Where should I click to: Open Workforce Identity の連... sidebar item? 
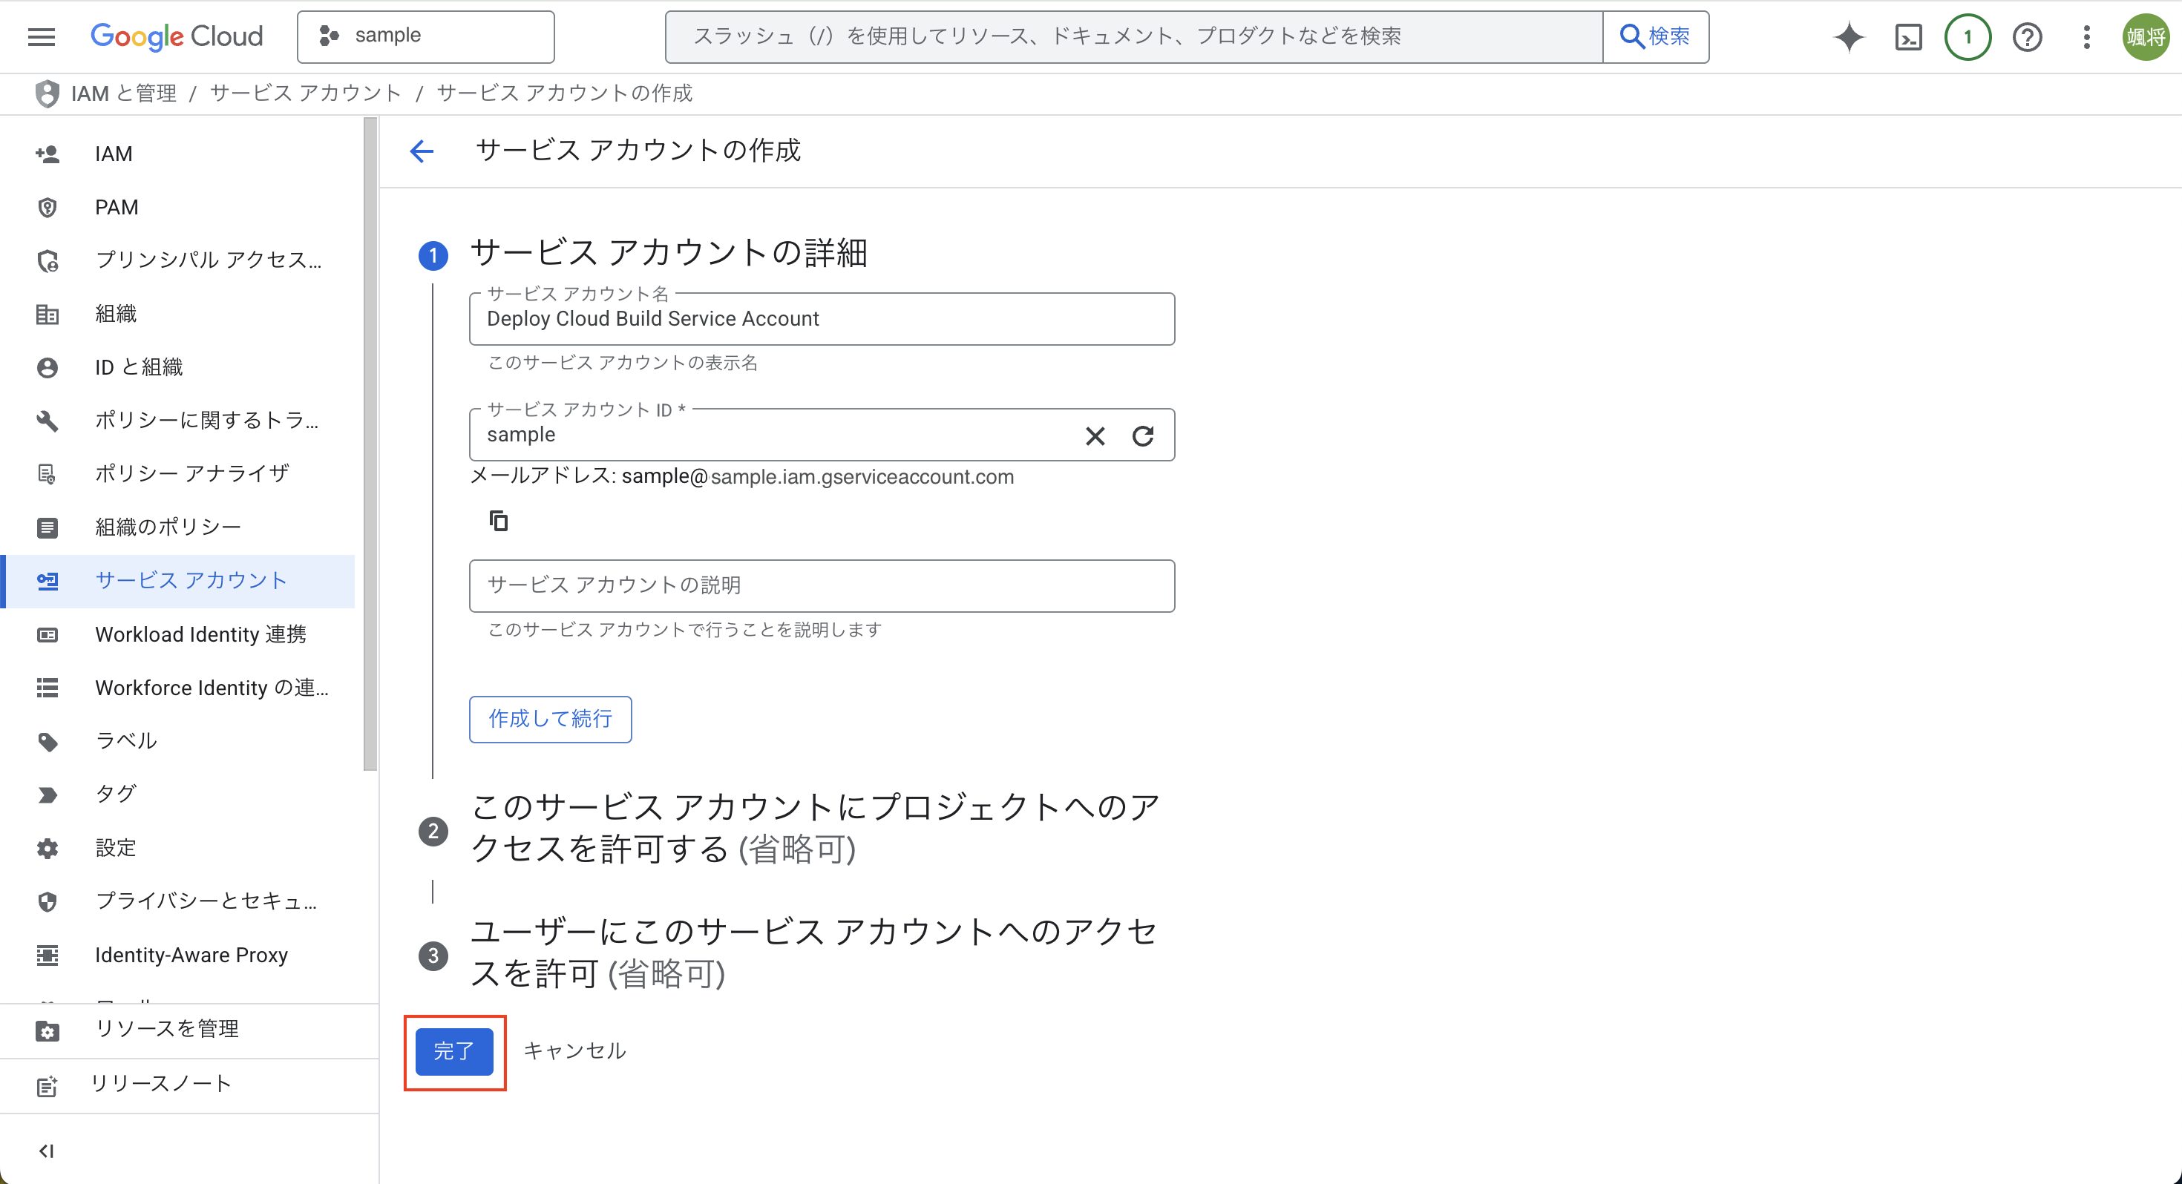pyautogui.click(x=178, y=688)
